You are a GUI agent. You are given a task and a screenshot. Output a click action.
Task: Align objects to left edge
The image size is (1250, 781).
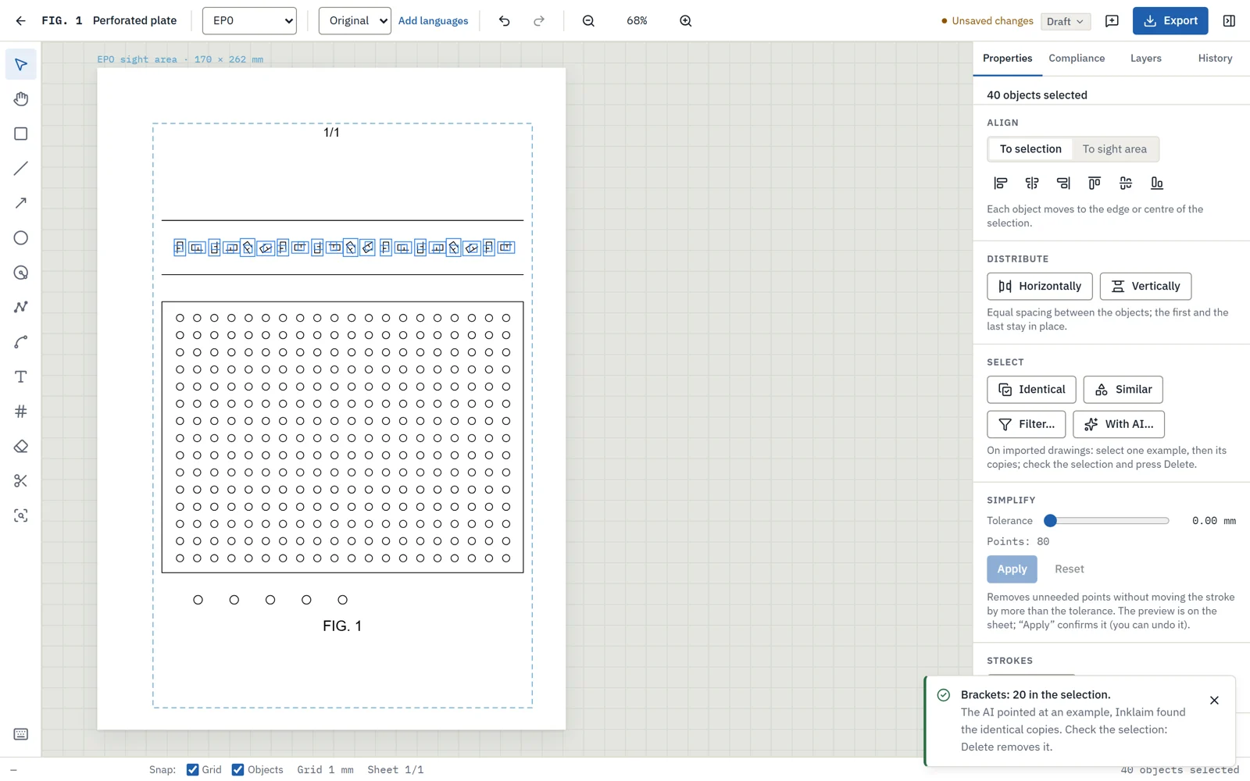(x=1000, y=183)
